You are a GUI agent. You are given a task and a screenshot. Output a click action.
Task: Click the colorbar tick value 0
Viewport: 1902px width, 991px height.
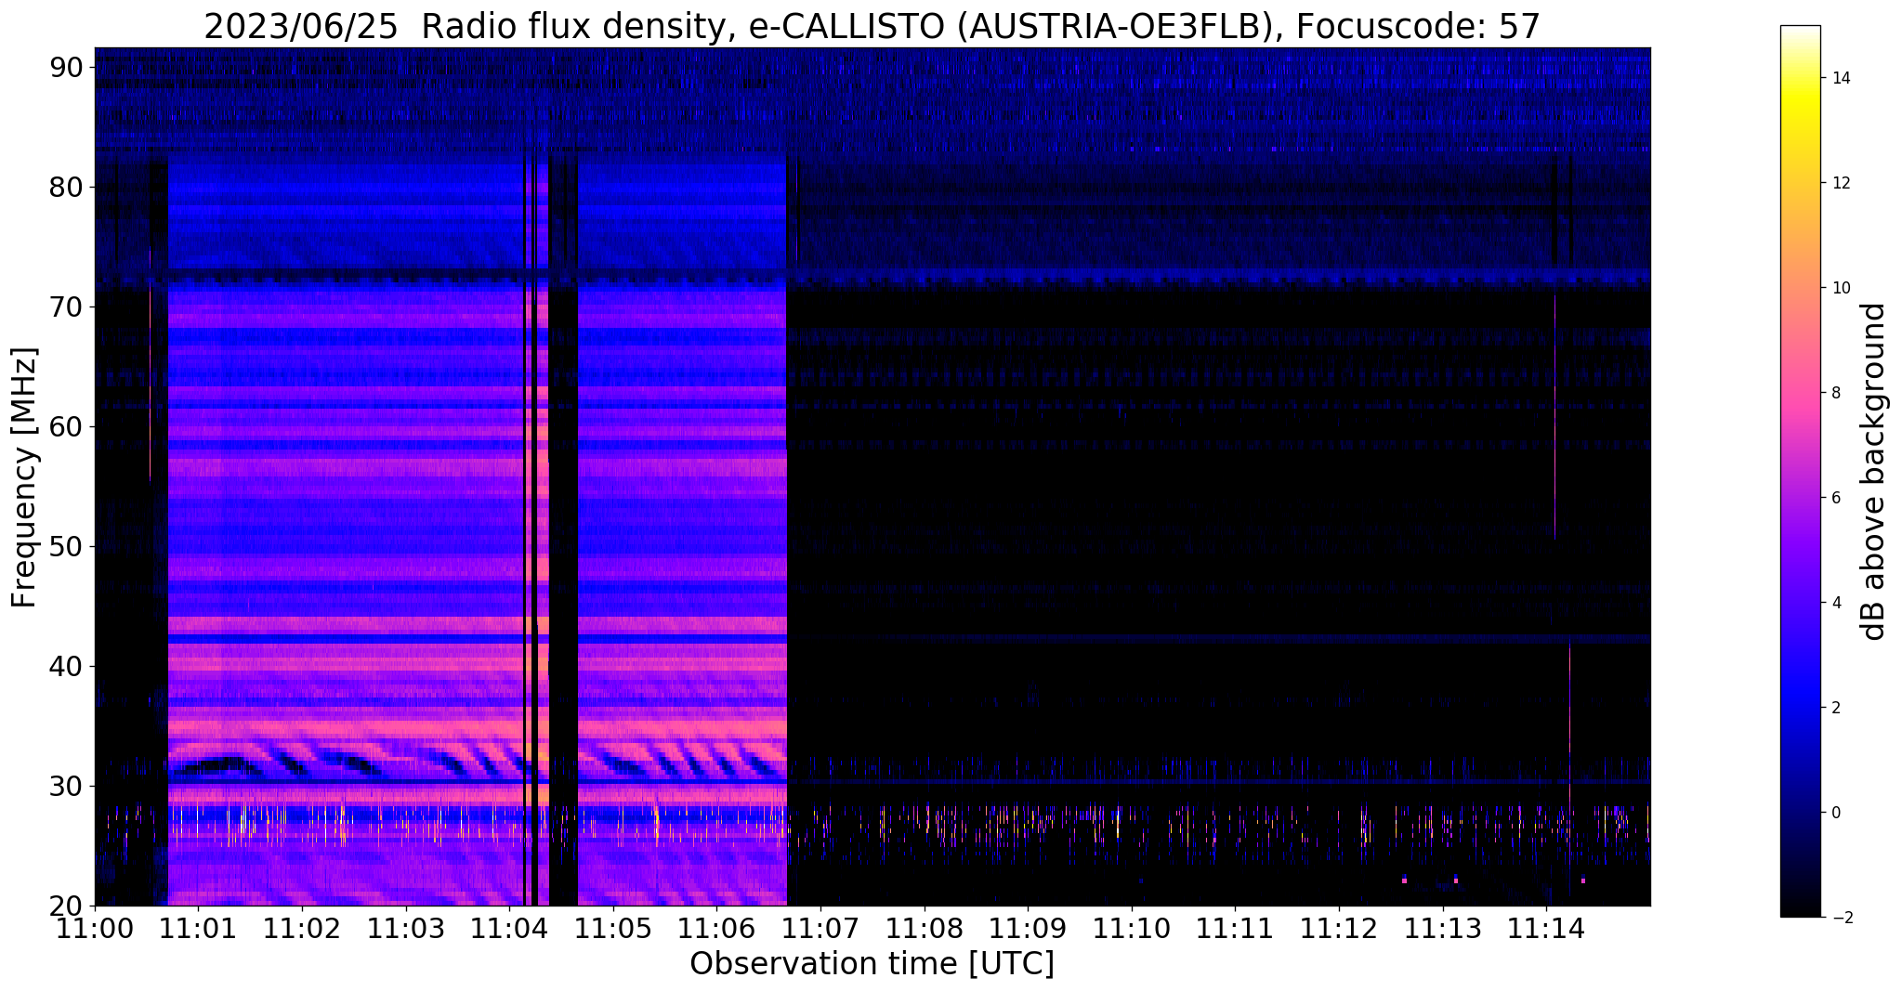[x=1837, y=813]
